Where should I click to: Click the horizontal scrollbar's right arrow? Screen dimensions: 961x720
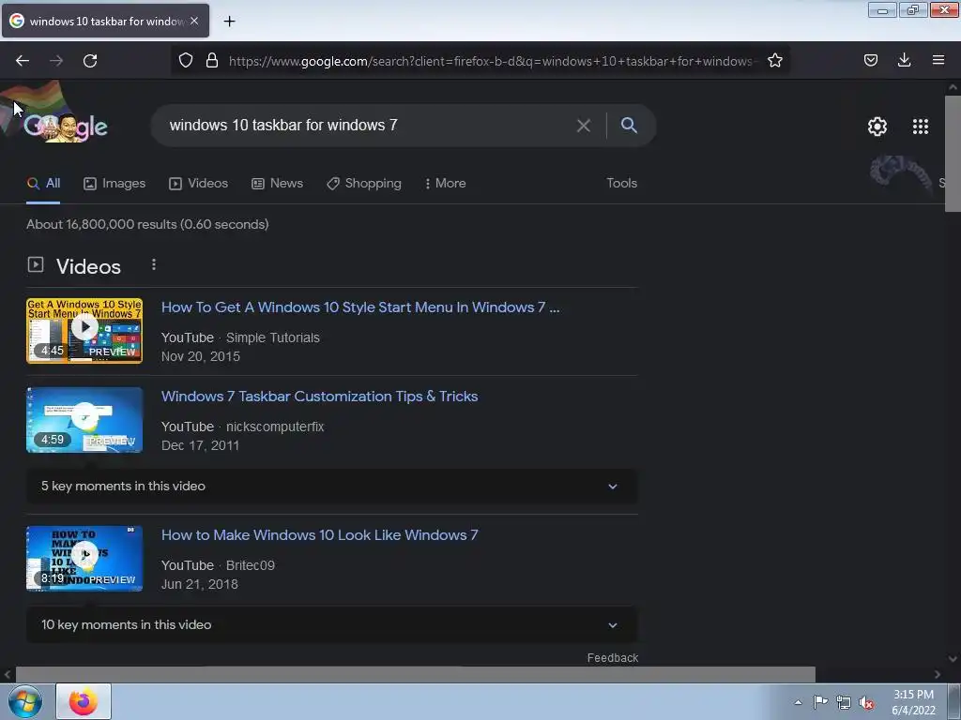[938, 674]
